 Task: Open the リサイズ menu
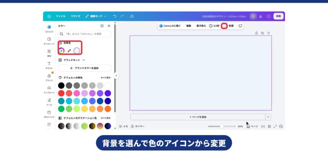75,16
